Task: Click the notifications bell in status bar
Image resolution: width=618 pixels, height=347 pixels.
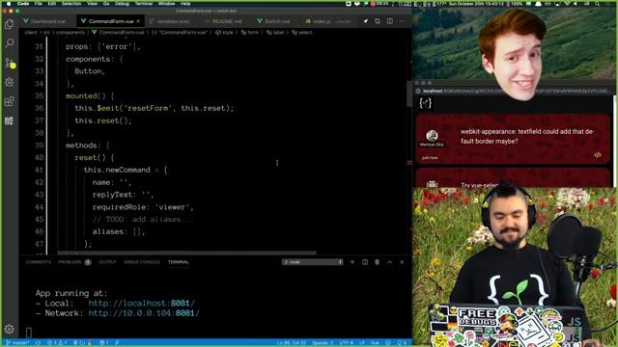Action: tap(401, 343)
